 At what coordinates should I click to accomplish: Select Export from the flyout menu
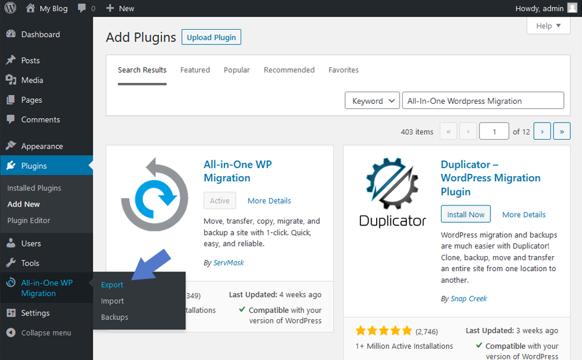[x=112, y=285]
